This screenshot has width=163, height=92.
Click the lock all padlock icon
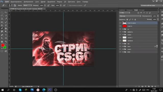pyautogui.click(x=135, y=19)
